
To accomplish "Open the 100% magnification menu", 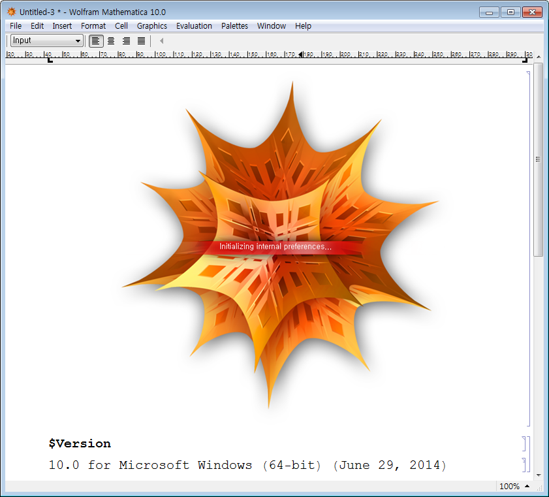I will click(x=514, y=486).
